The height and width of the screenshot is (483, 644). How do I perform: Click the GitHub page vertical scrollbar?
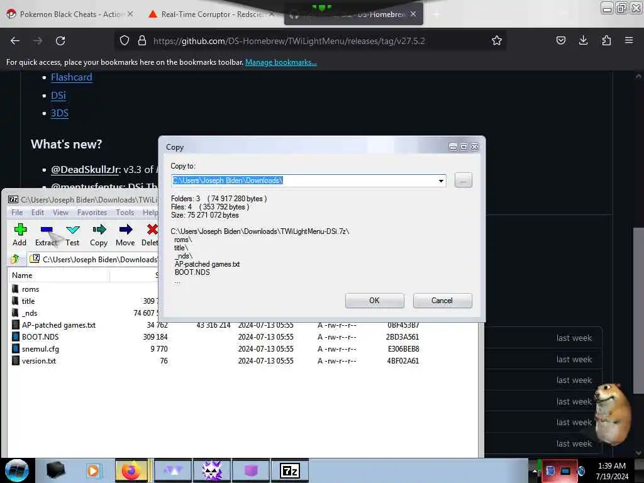[638, 311]
